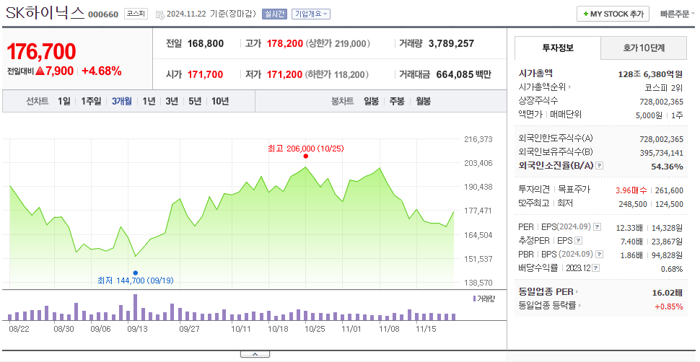
Task: Click the 코스피 market badge
Action: point(136,14)
